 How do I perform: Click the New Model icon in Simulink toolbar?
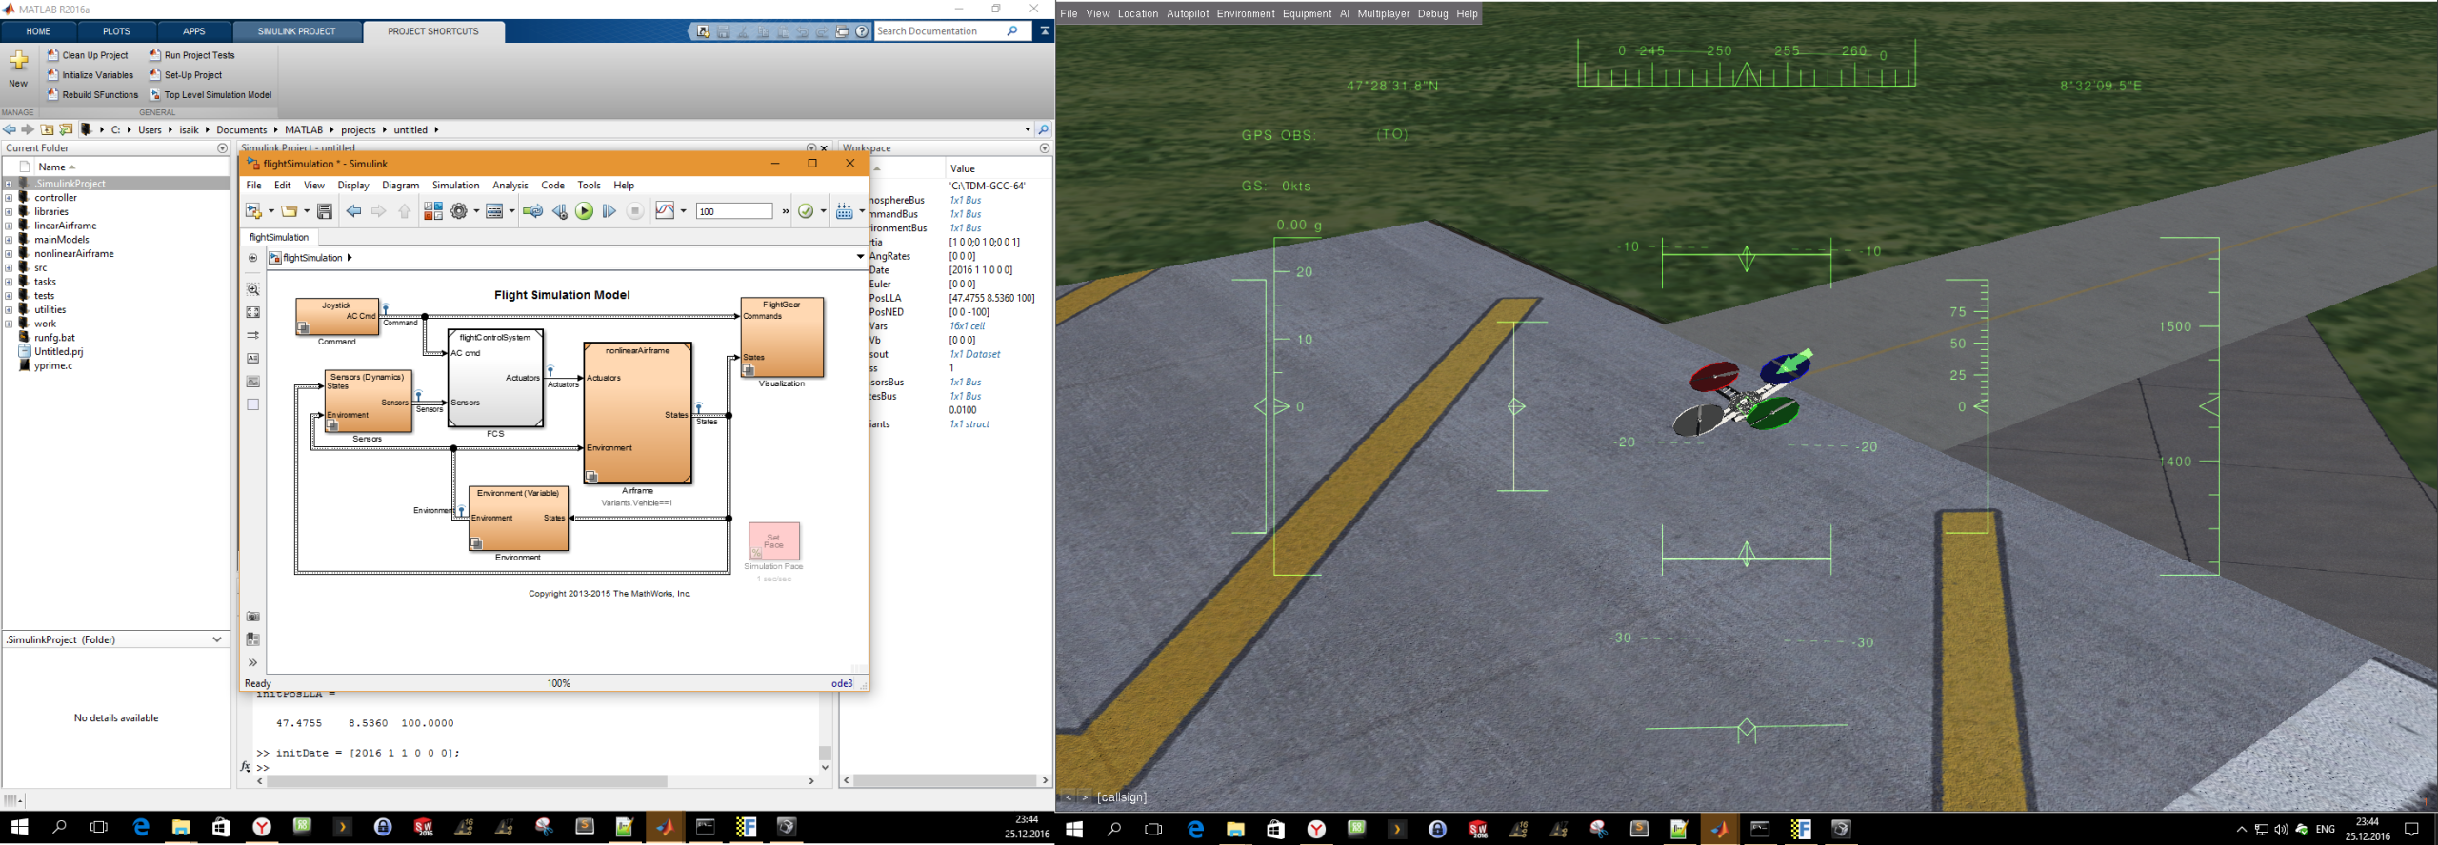[253, 211]
